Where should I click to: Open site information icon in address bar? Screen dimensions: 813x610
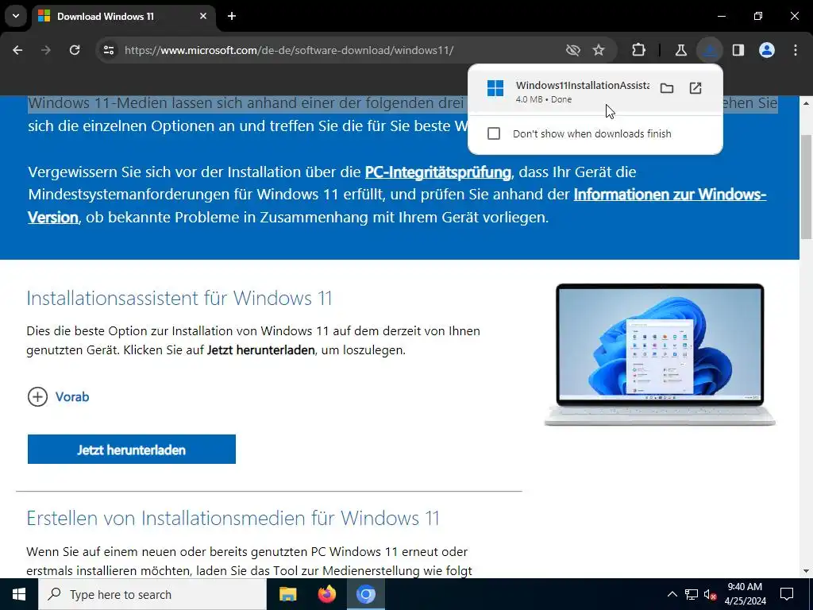(x=108, y=50)
